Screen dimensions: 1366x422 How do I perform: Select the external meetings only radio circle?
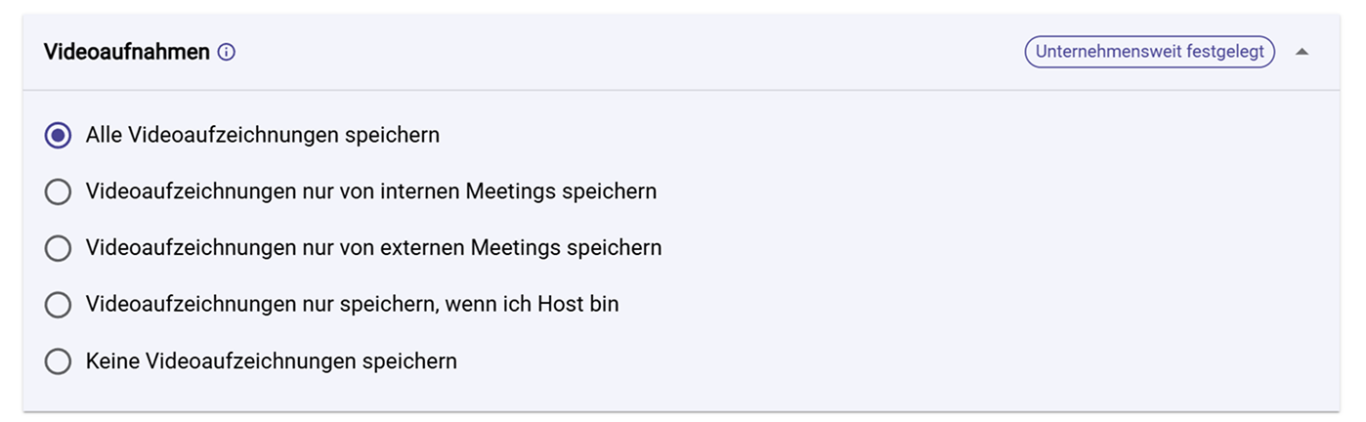59,249
